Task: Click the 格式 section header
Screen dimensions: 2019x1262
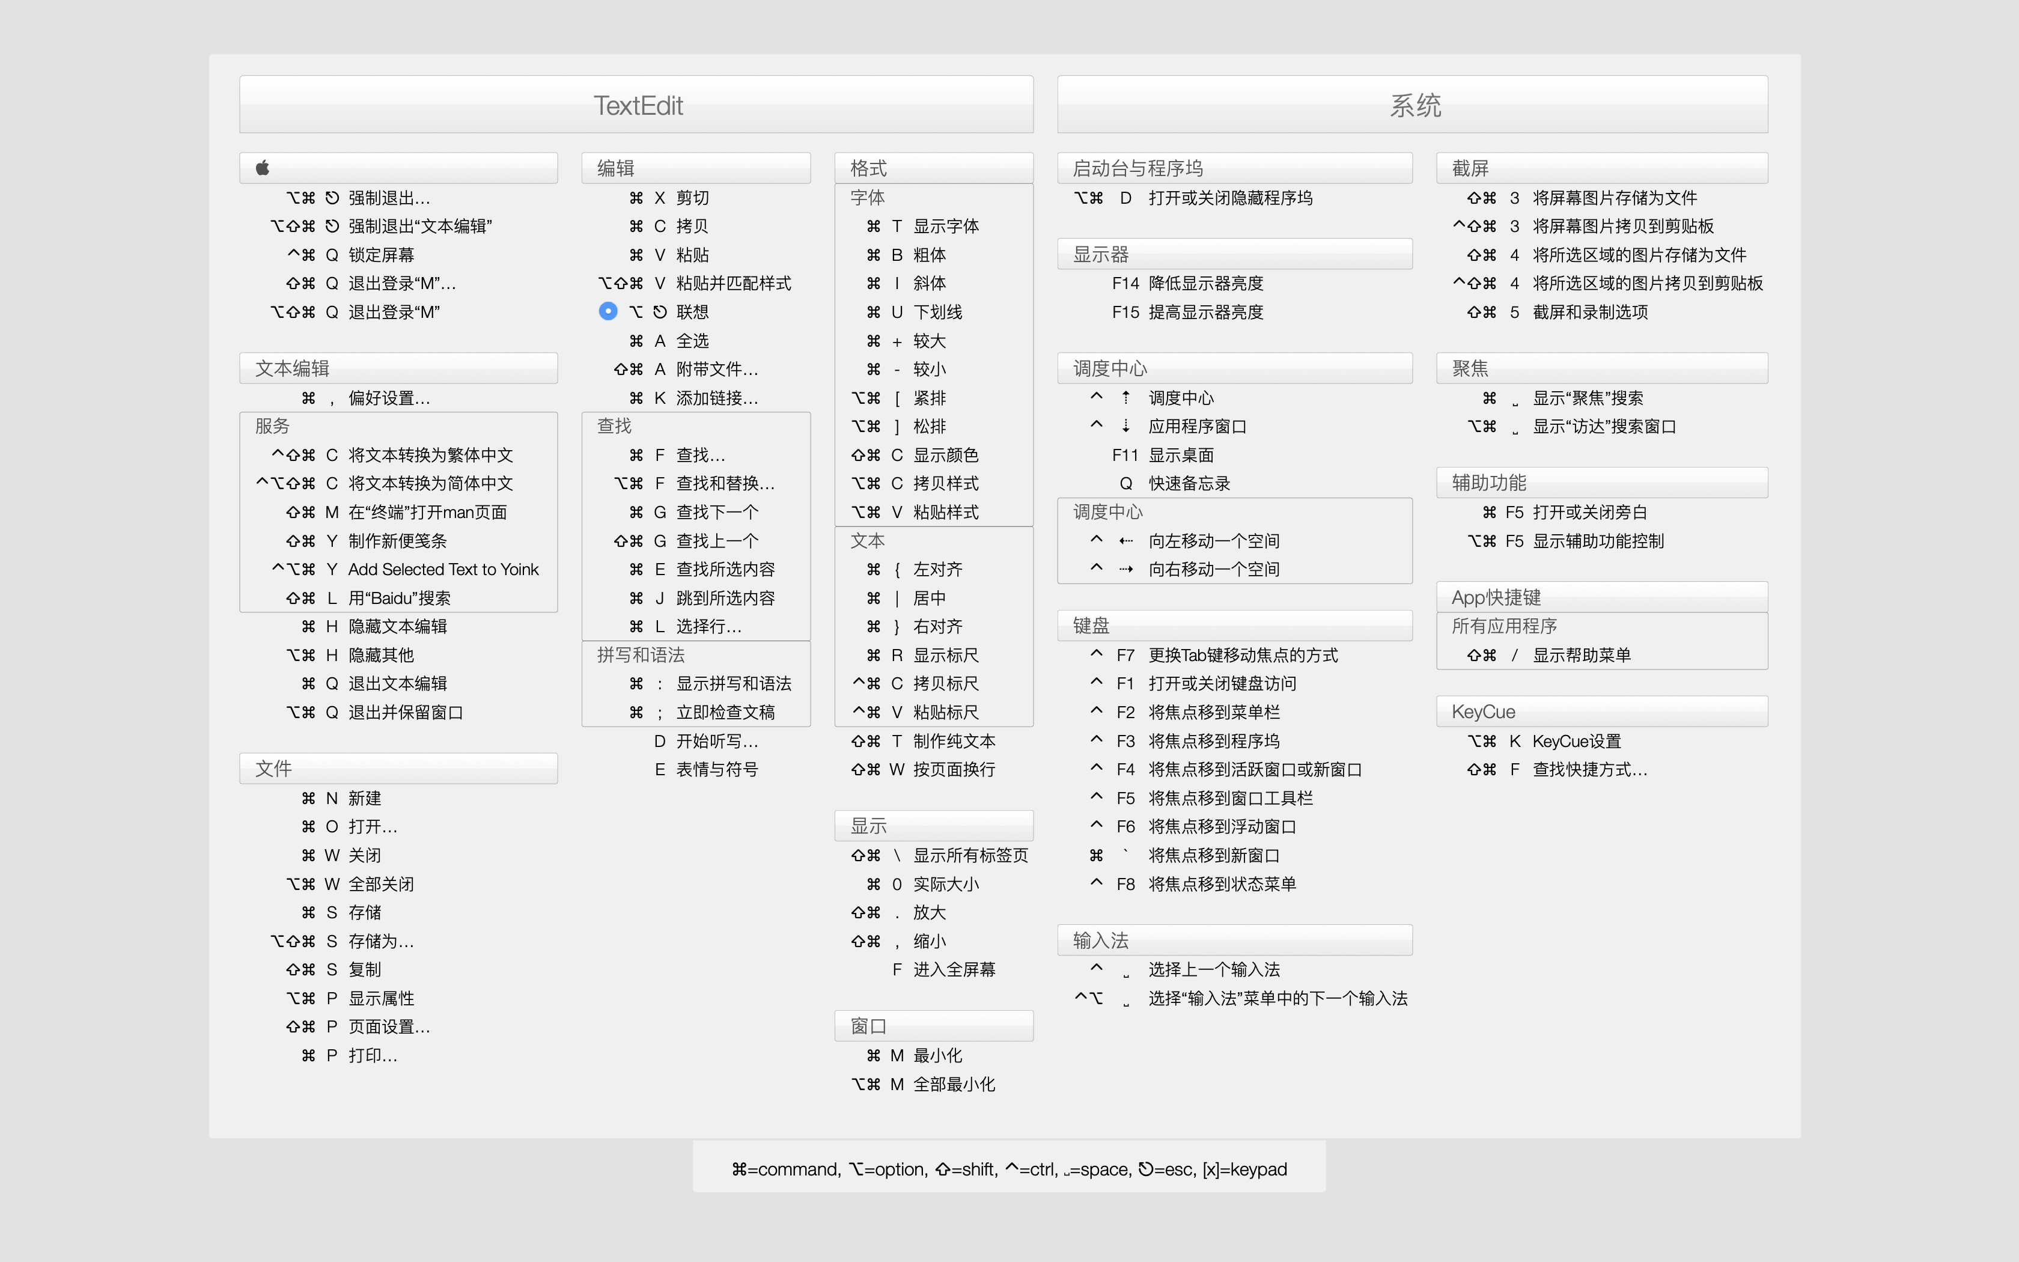Action: [934, 168]
